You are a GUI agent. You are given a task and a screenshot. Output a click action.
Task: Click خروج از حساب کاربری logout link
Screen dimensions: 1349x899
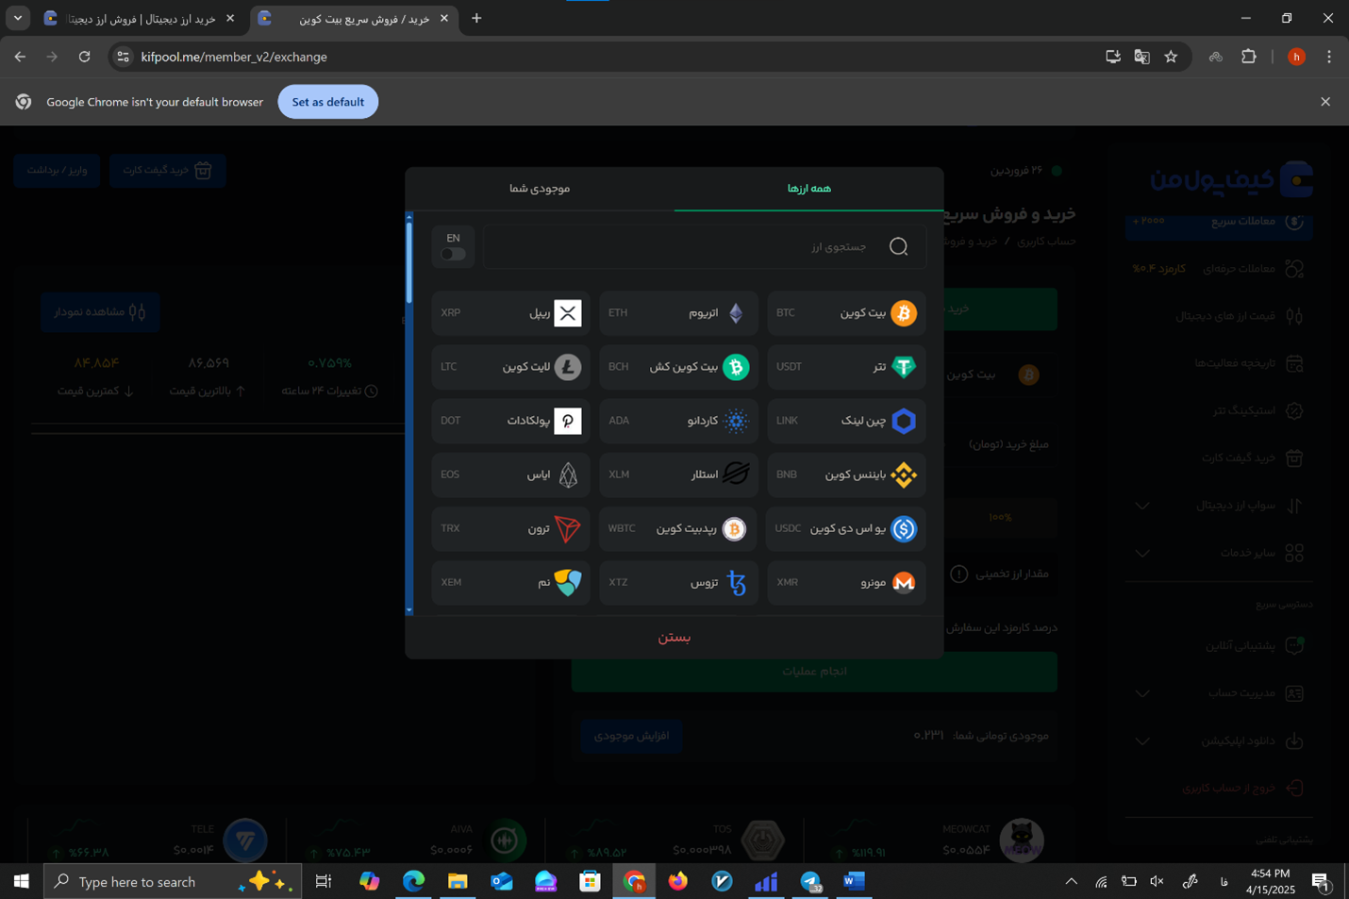point(1243,788)
